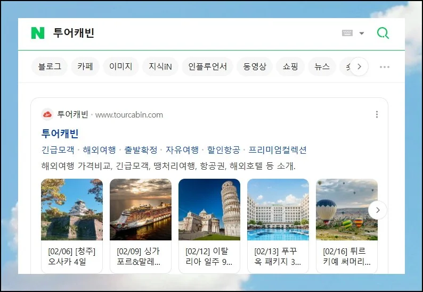
Task: Open the virtual keyboard icon
Action: click(x=347, y=33)
